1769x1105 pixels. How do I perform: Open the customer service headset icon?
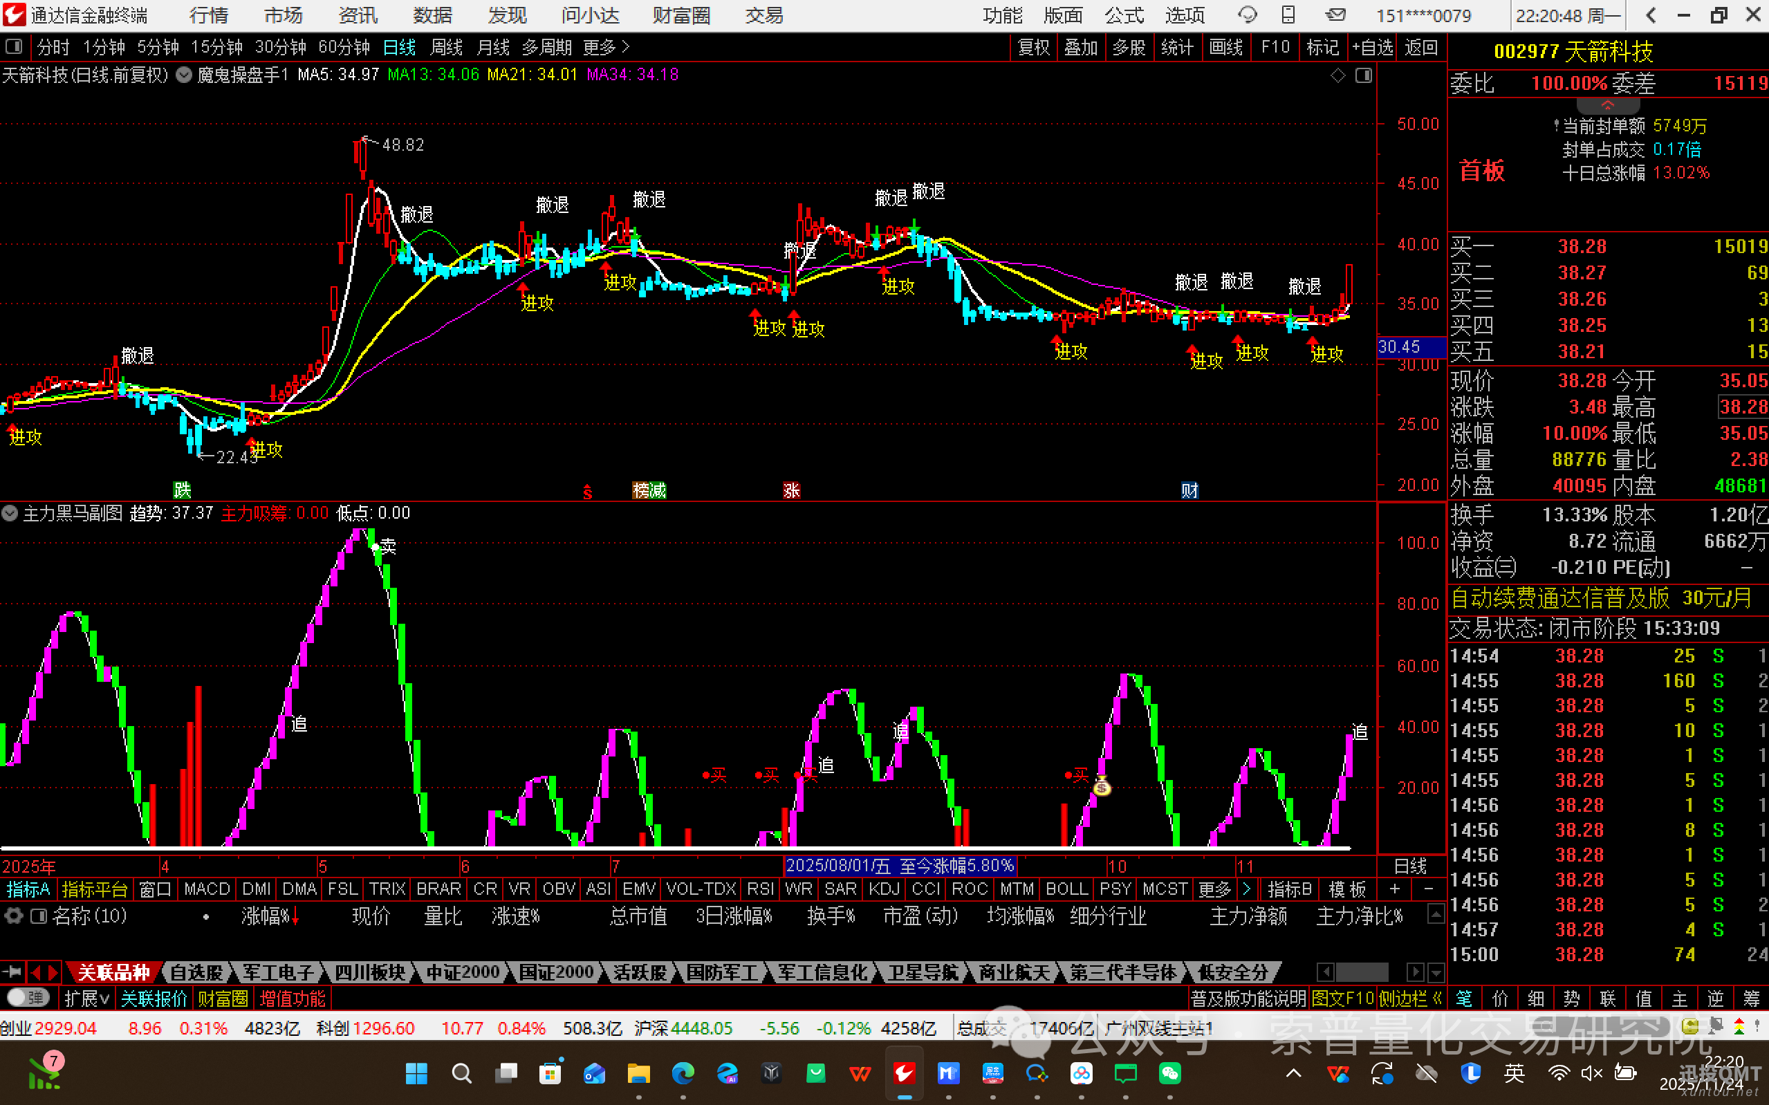click(x=1247, y=15)
